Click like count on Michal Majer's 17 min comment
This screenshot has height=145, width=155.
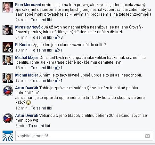point(61,81)
